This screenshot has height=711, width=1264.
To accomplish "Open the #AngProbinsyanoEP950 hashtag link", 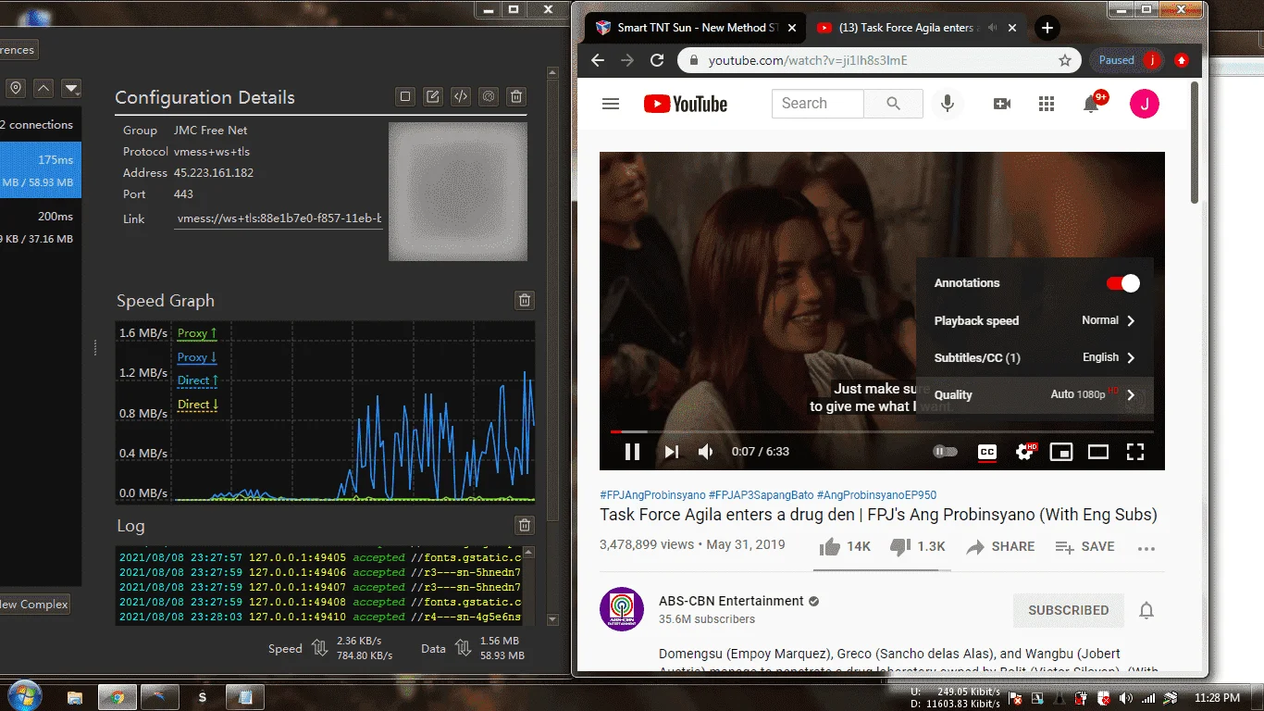I will tap(876, 495).
